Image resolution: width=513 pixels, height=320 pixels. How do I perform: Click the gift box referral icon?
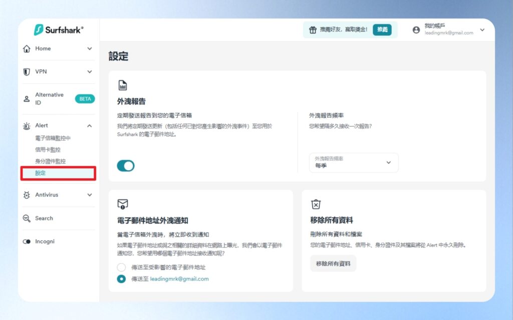pyautogui.click(x=313, y=29)
